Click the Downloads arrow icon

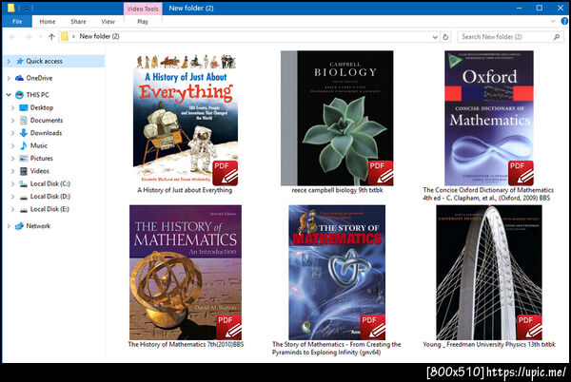point(24,133)
